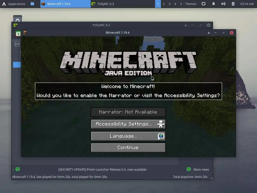
Task: Click the PollyMC status text for Minecraft 1.19.4
Action: point(60,177)
